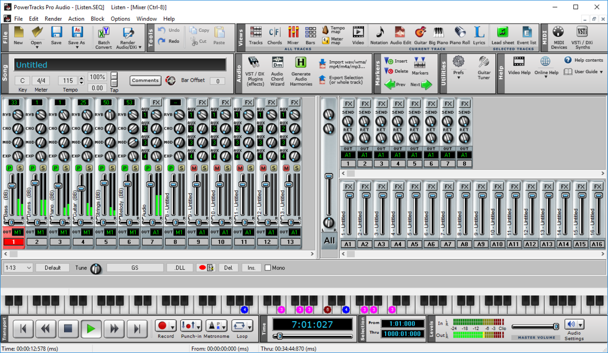Open Help contents
The height and width of the screenshot is (353, 608).
[584, 60]
